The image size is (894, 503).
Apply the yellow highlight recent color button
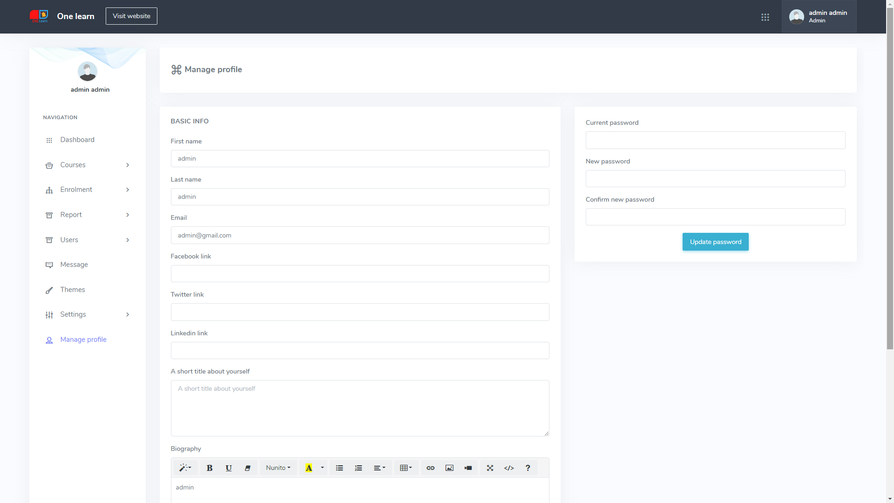point(309,468)
